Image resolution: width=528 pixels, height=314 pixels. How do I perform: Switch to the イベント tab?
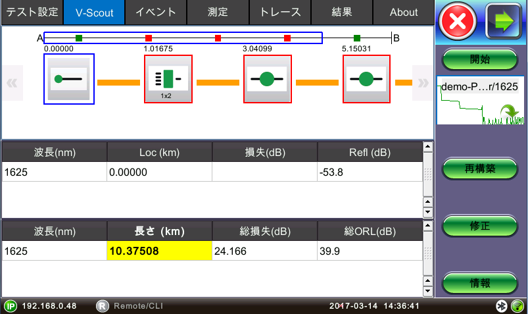[155, 12]
